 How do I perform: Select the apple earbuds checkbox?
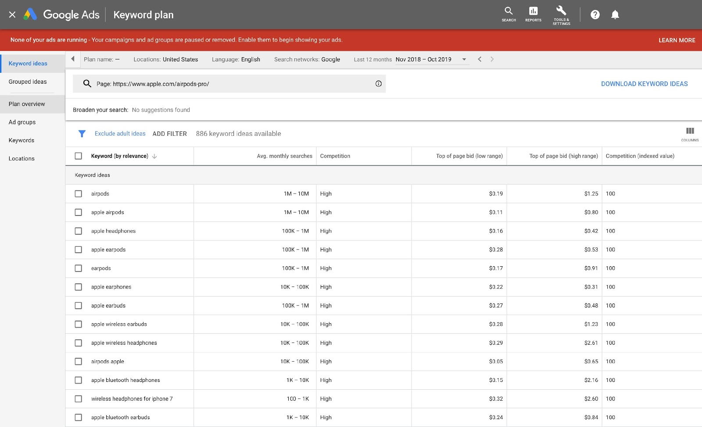79,306
